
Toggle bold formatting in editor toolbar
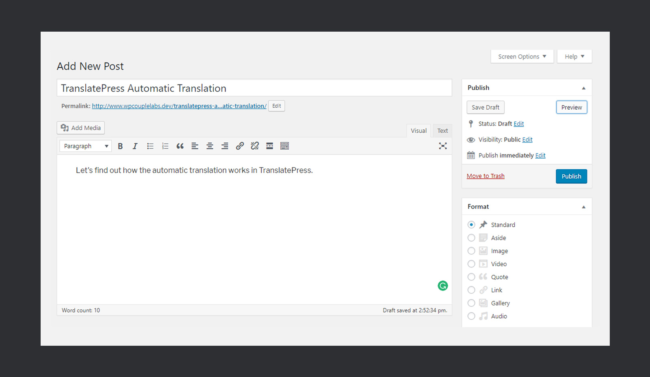click(120, 146)
